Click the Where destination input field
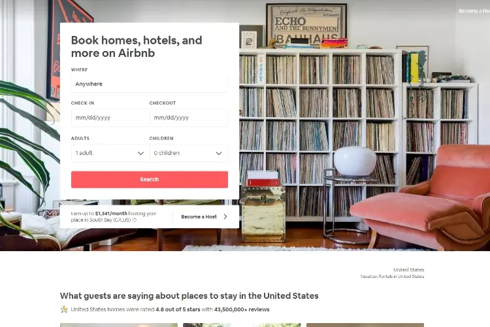490x327 pixels. tap(150, 84)
